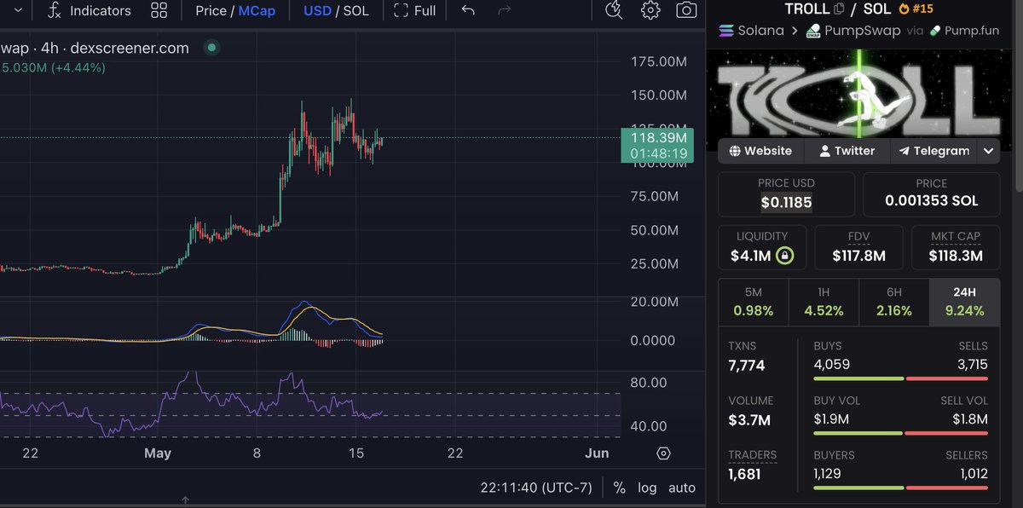This screenshot has height=508, width=1023.
Task: Switch chart to MCap mode
Action: pyautogui.click(x=257, y=10)
